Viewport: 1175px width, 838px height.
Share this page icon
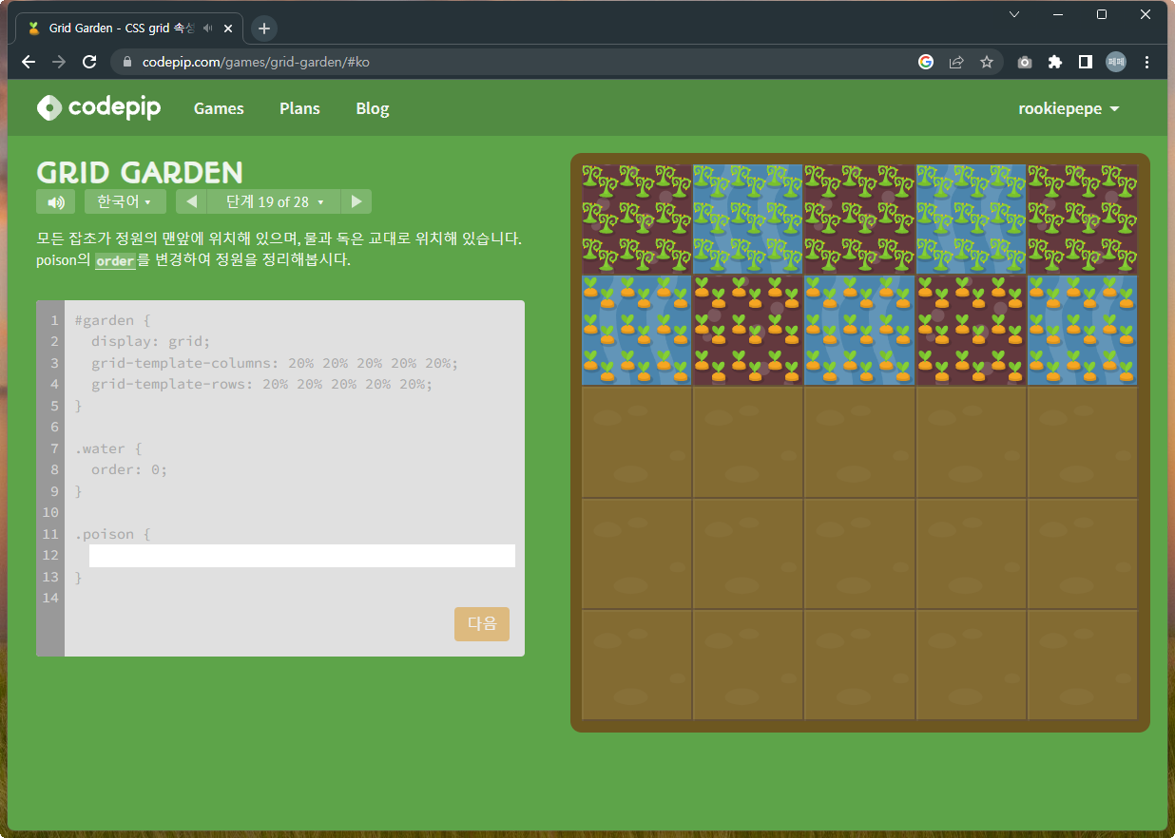(956, 62)
